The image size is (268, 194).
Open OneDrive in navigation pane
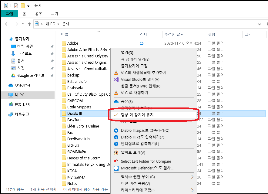point(22,85)
